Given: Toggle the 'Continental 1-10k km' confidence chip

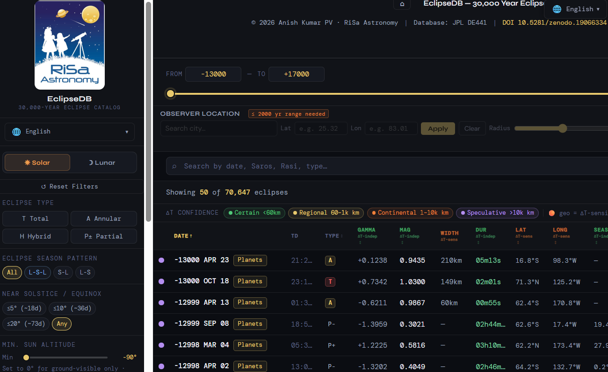Looking at the screenshot, I should coord(410,212).
